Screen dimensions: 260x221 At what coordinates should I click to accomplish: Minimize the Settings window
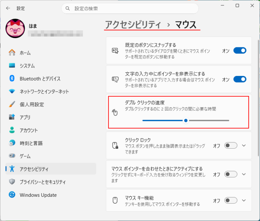(222, 5)
